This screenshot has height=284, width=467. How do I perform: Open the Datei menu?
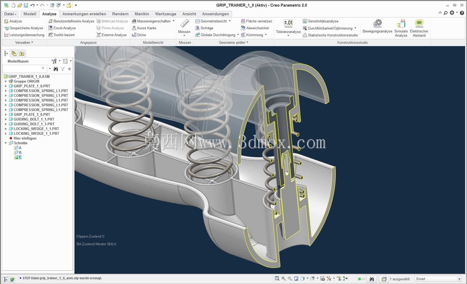point(10,14)
